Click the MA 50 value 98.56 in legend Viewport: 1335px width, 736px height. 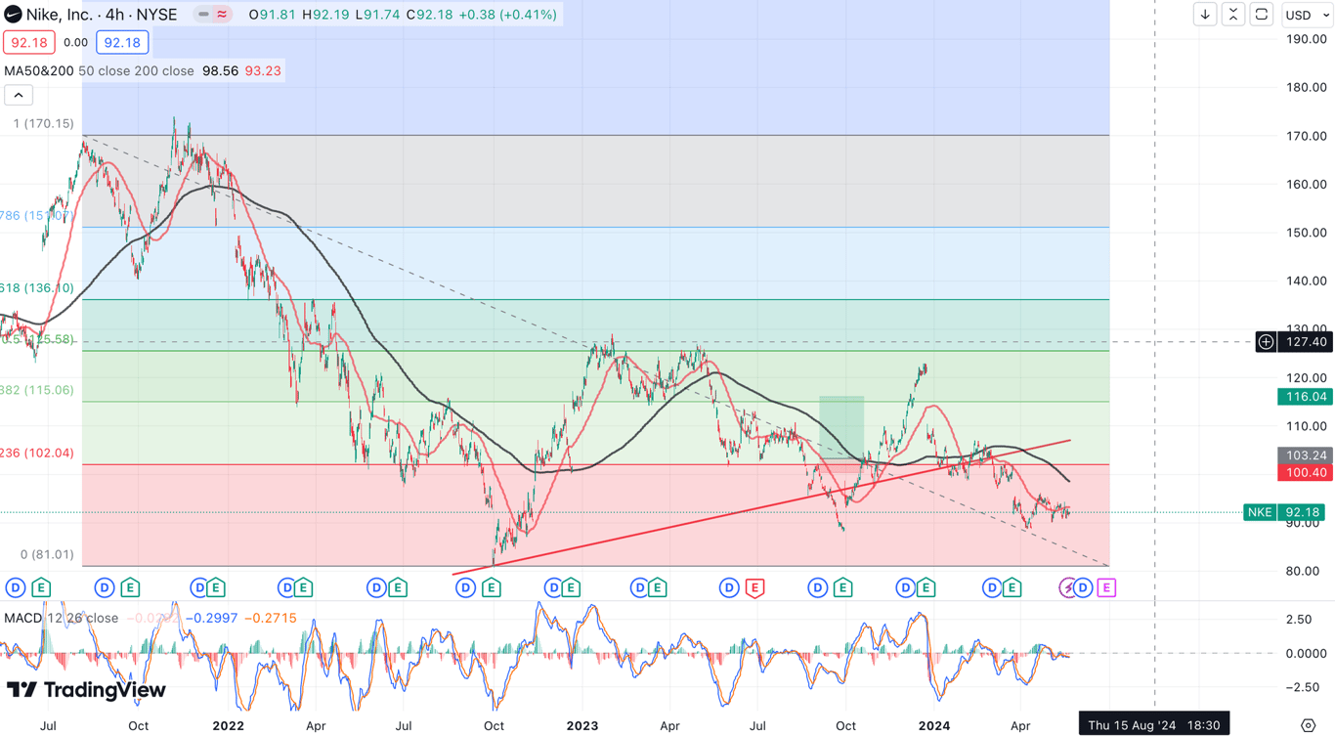pos(220,70)
